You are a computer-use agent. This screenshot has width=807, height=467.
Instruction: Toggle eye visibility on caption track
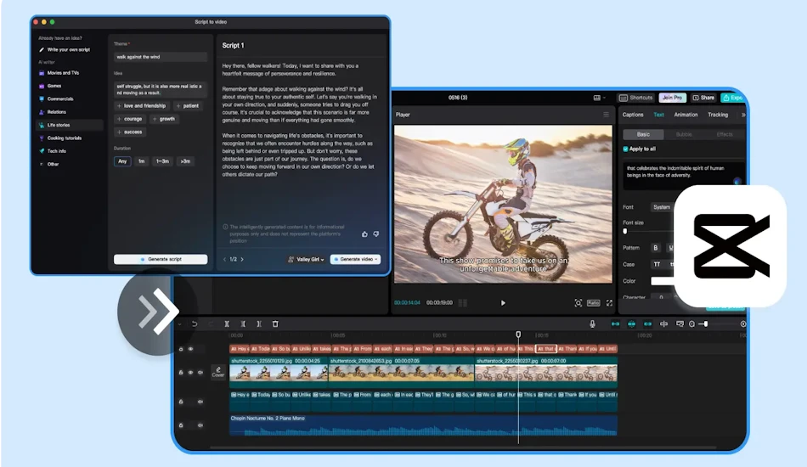tap(190, 349)
